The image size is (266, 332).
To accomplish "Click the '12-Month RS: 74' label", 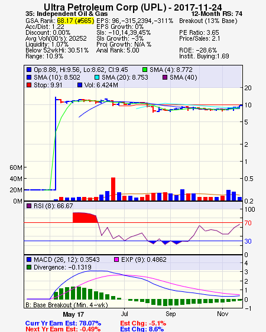I will pyautogui.click(x=217, y=14).
